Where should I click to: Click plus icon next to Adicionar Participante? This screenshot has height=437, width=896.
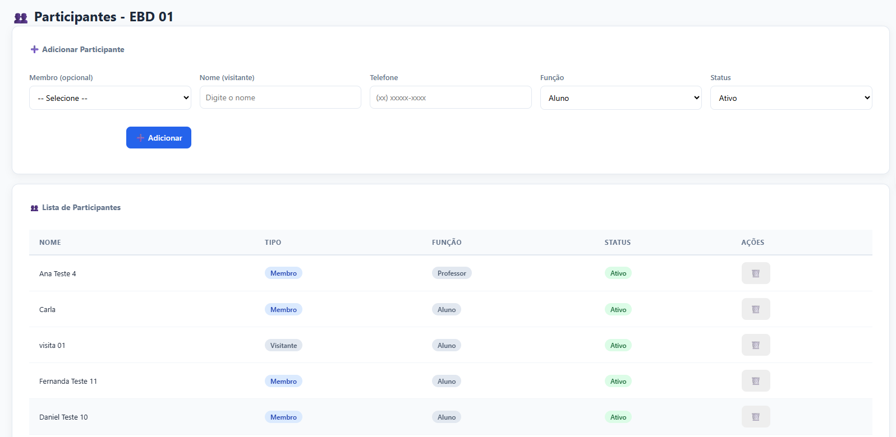34,49
